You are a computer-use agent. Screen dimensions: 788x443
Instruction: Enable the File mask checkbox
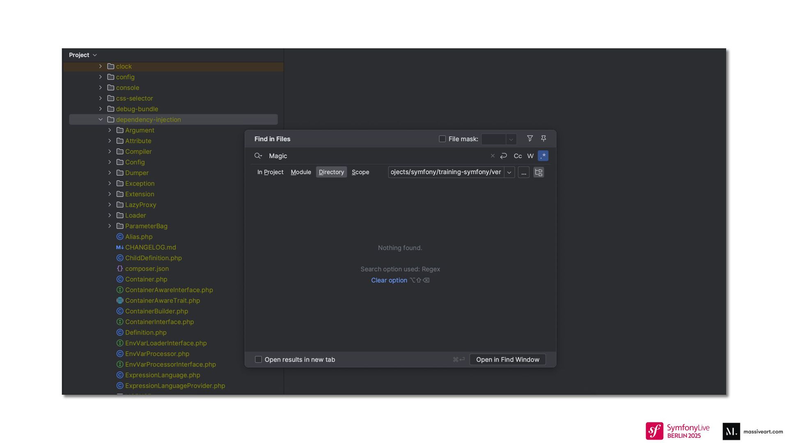(442, 139)
